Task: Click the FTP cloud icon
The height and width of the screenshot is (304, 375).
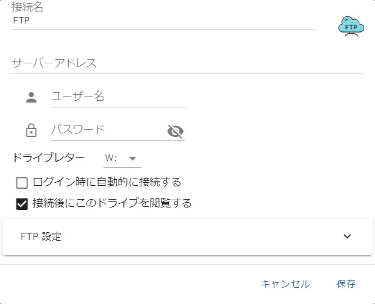Action: click(352, 26)
